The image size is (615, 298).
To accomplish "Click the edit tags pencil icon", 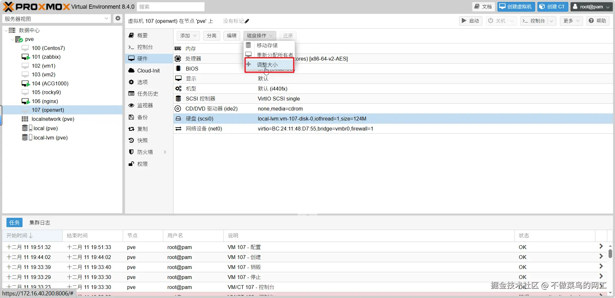I will 247,21.
